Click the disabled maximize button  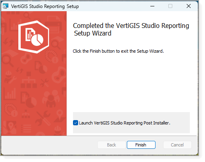click(x=170, y=6)
